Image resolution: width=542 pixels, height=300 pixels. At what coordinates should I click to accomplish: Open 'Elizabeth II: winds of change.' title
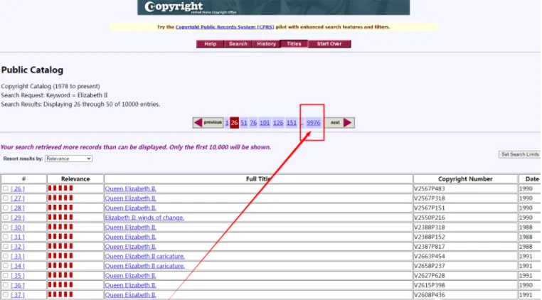point(144,218)
